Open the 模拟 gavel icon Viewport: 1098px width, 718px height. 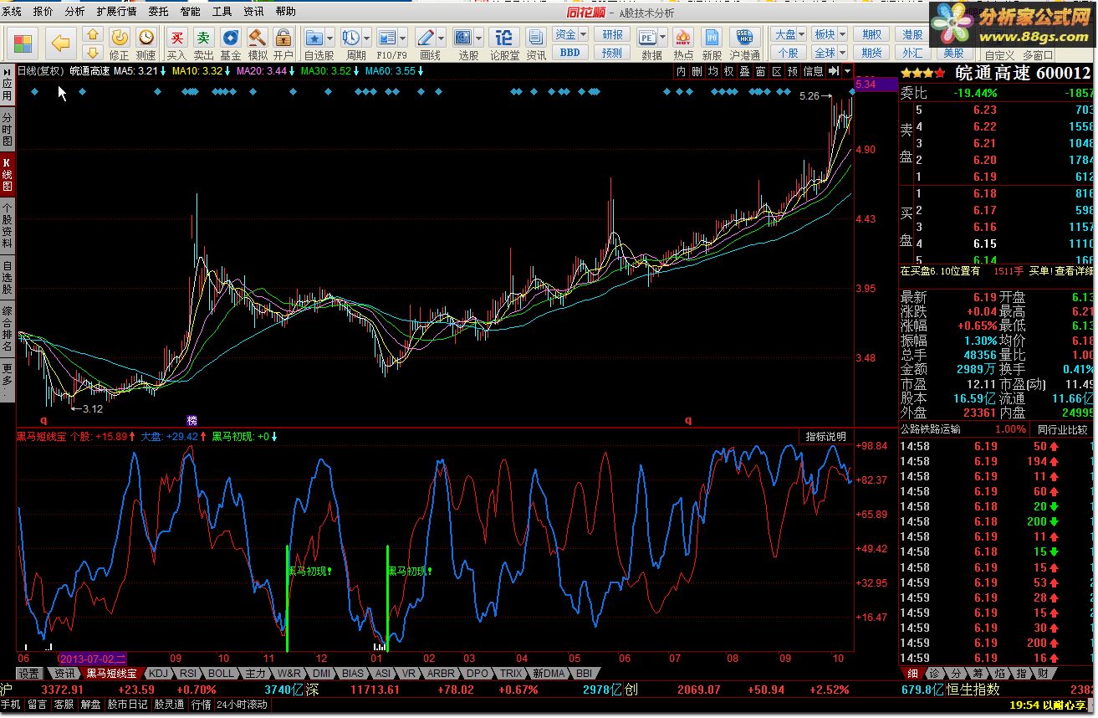point(258,37)
